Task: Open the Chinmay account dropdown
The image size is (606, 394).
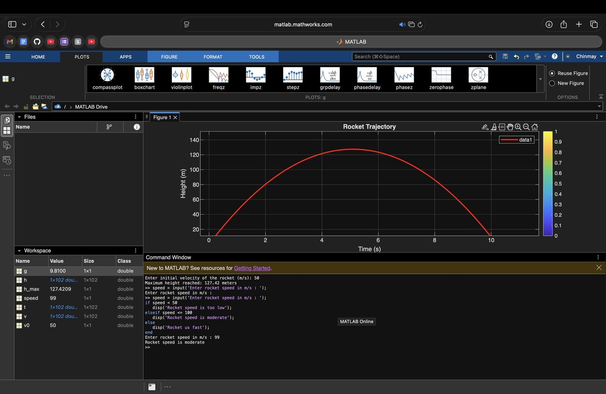Action: coord(589,57)
